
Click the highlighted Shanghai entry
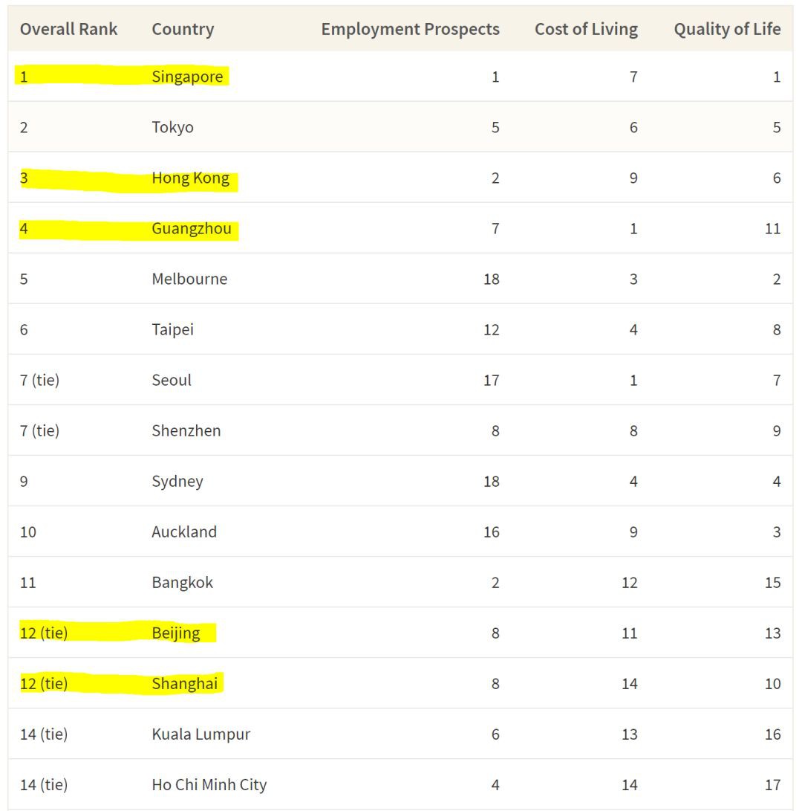[x=184, y=683]
